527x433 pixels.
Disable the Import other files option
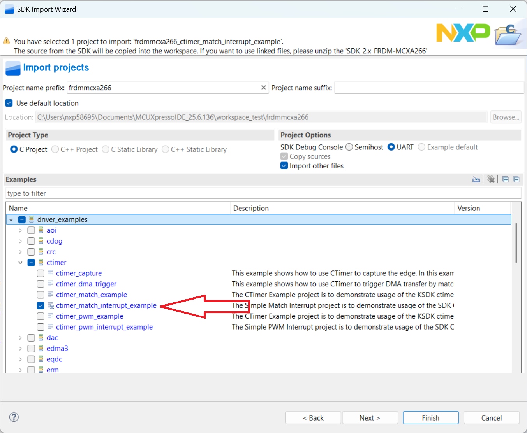[284, 165]
